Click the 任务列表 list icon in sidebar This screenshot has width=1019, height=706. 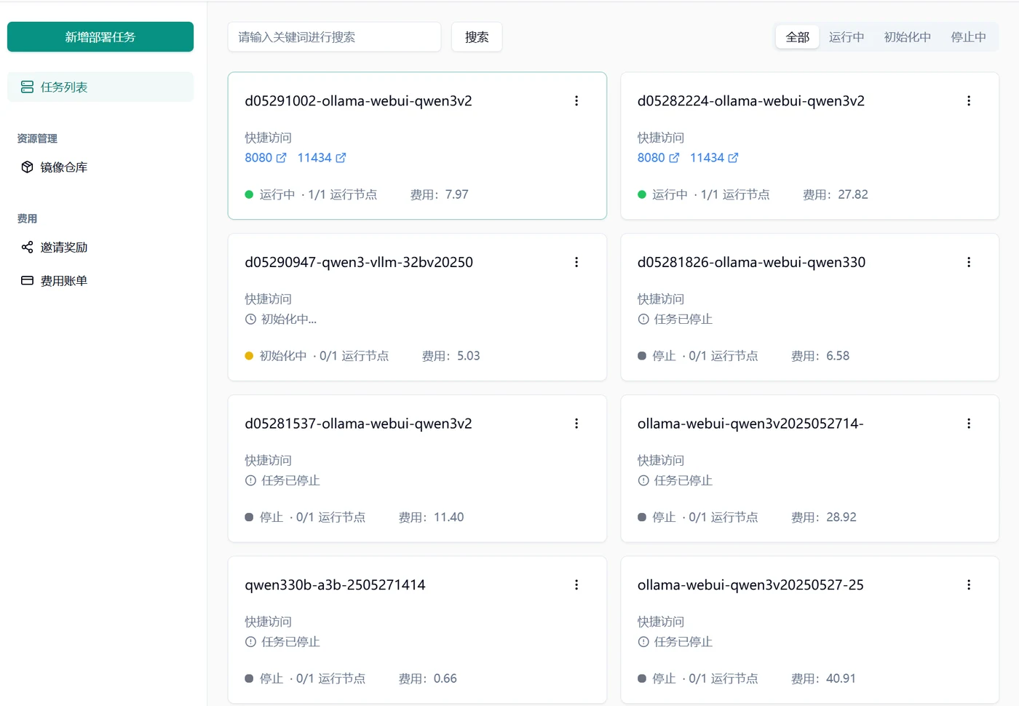pos(27,87)
